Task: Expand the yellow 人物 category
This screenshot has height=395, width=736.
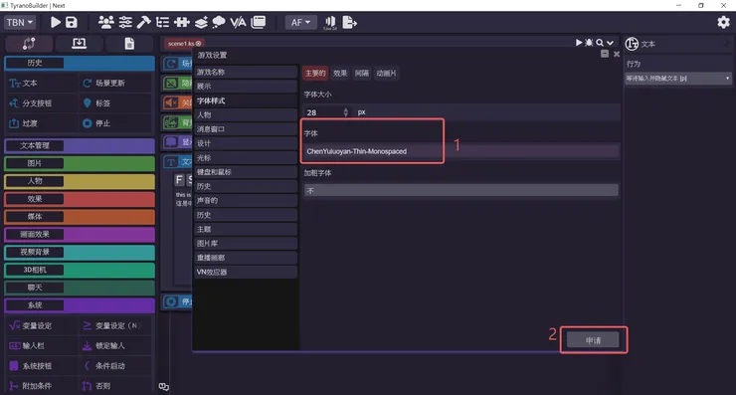Action: [80, 181]
